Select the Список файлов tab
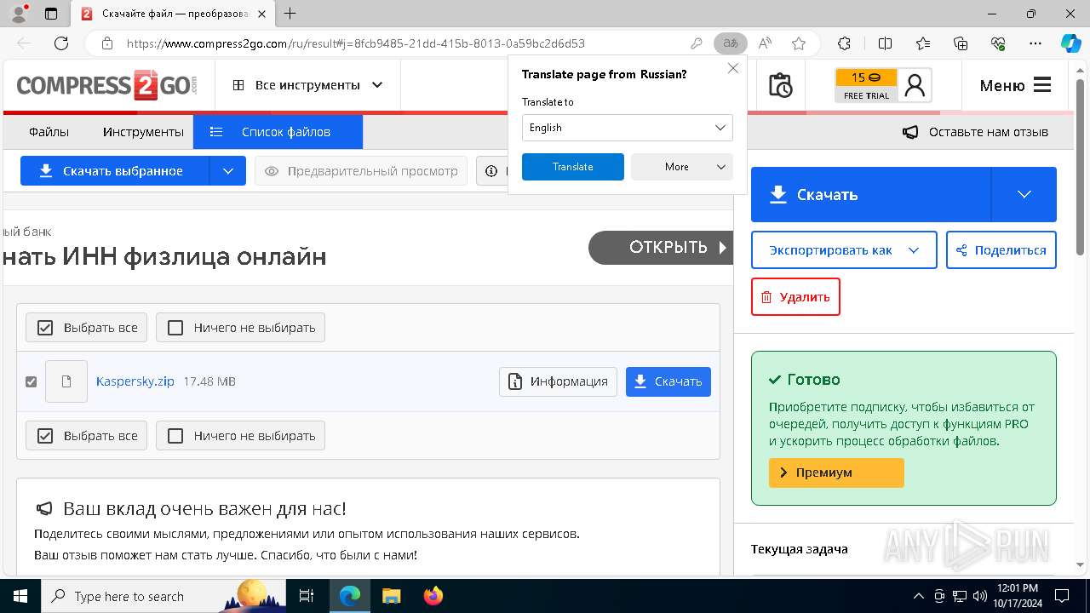 [x=278, y=132]
